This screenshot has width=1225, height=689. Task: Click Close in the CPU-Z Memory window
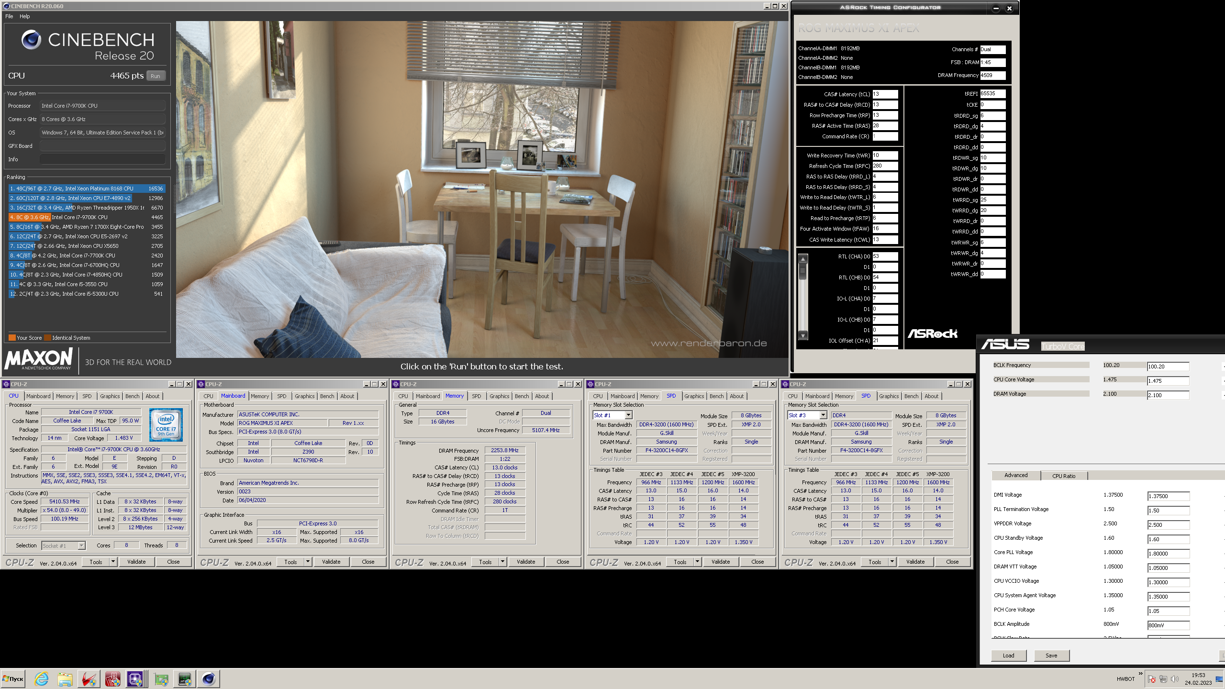click(563, 562)
